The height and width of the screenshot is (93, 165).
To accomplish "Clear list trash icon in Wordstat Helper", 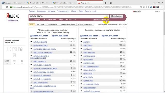I will coord(14,55).
